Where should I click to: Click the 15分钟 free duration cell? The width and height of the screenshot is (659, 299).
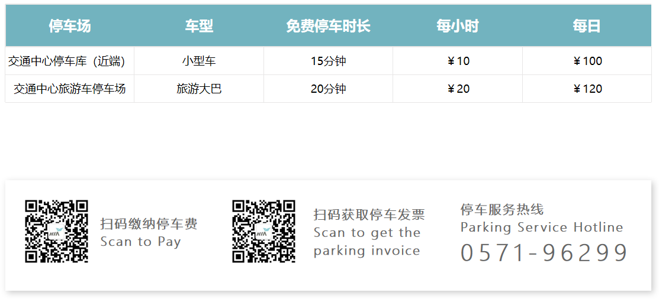(x=328, y=61)
